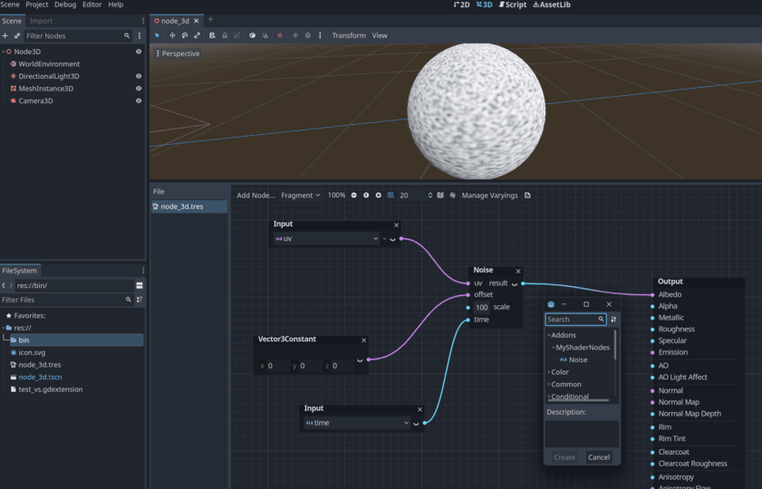Toggle visibility of DirectionalLight3D
The height and width of the screenshot is (489, 762).
click(x=139, y=76)
